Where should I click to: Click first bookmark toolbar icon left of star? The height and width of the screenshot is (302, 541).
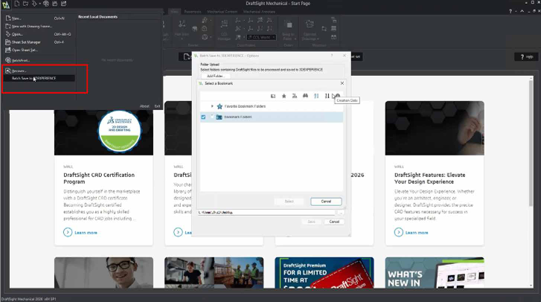coord(273,96)
